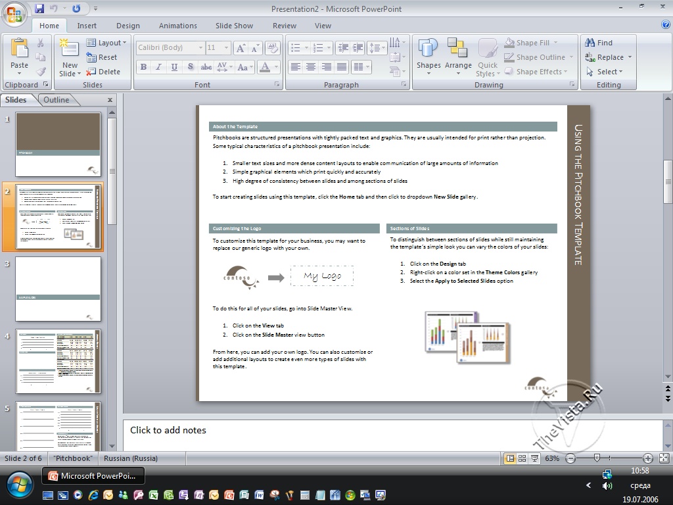Open the Outline pane tab
Screen dimensions: 673x505
(56, 100)
